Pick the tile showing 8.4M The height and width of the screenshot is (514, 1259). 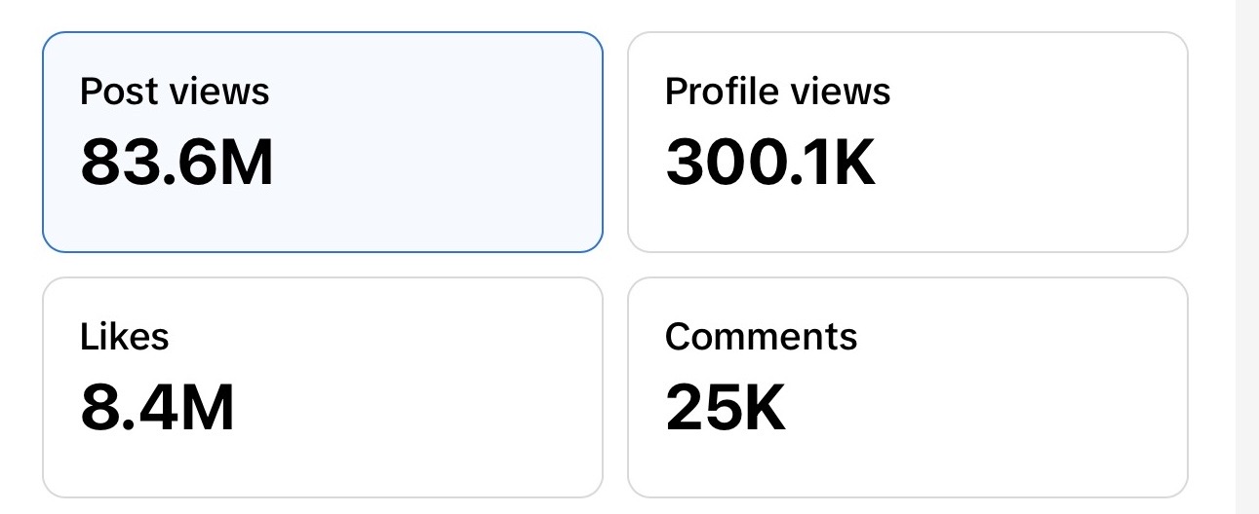(323, 387)
